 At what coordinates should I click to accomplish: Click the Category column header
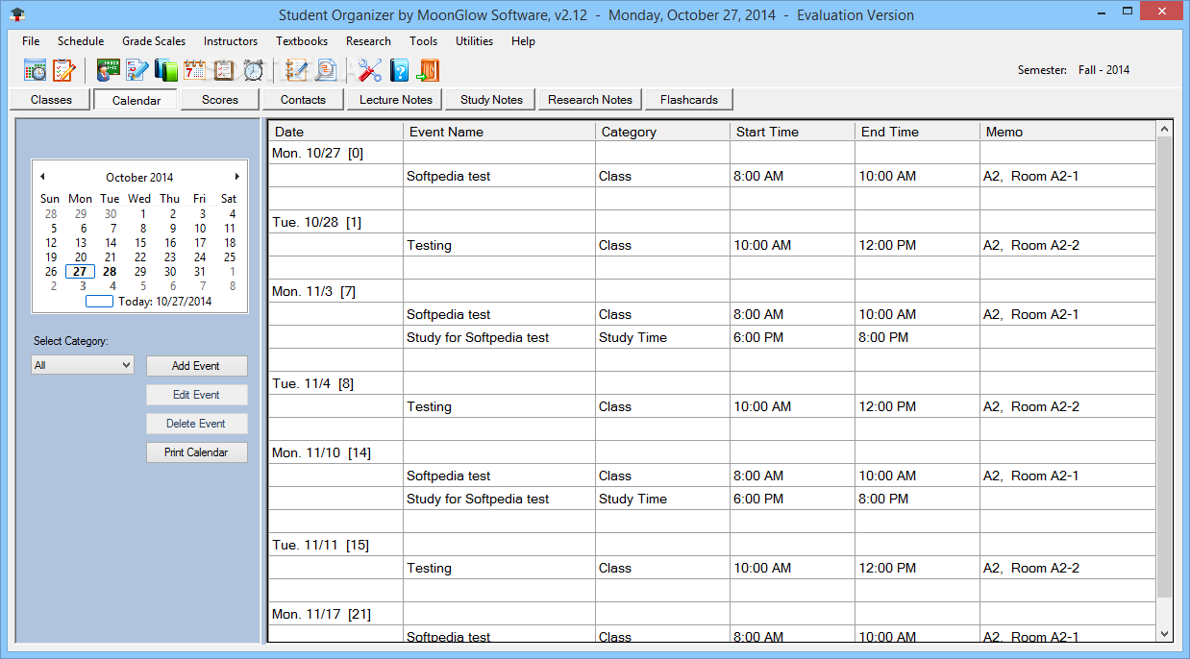pos(662,132)
